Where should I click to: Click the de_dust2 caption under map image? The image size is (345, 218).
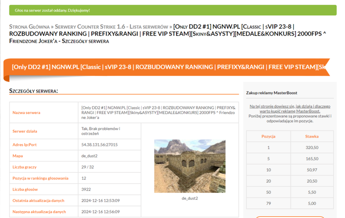point(190,198)
